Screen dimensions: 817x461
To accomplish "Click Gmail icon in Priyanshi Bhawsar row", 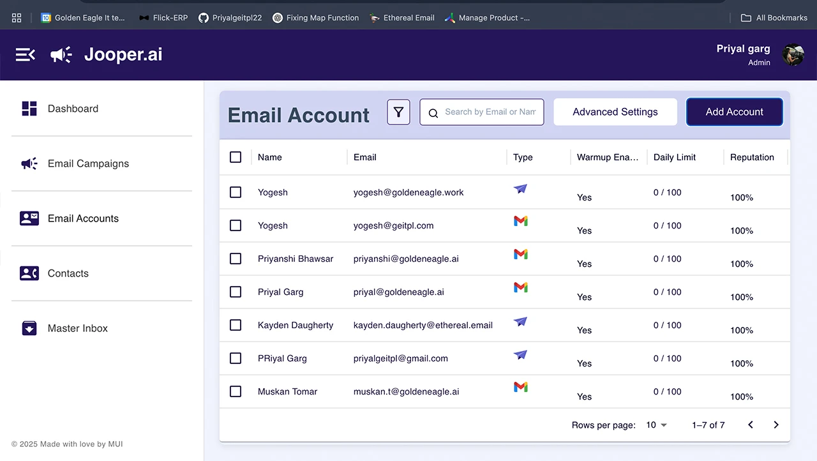I will pyautogui.click(x=521, y=254).
